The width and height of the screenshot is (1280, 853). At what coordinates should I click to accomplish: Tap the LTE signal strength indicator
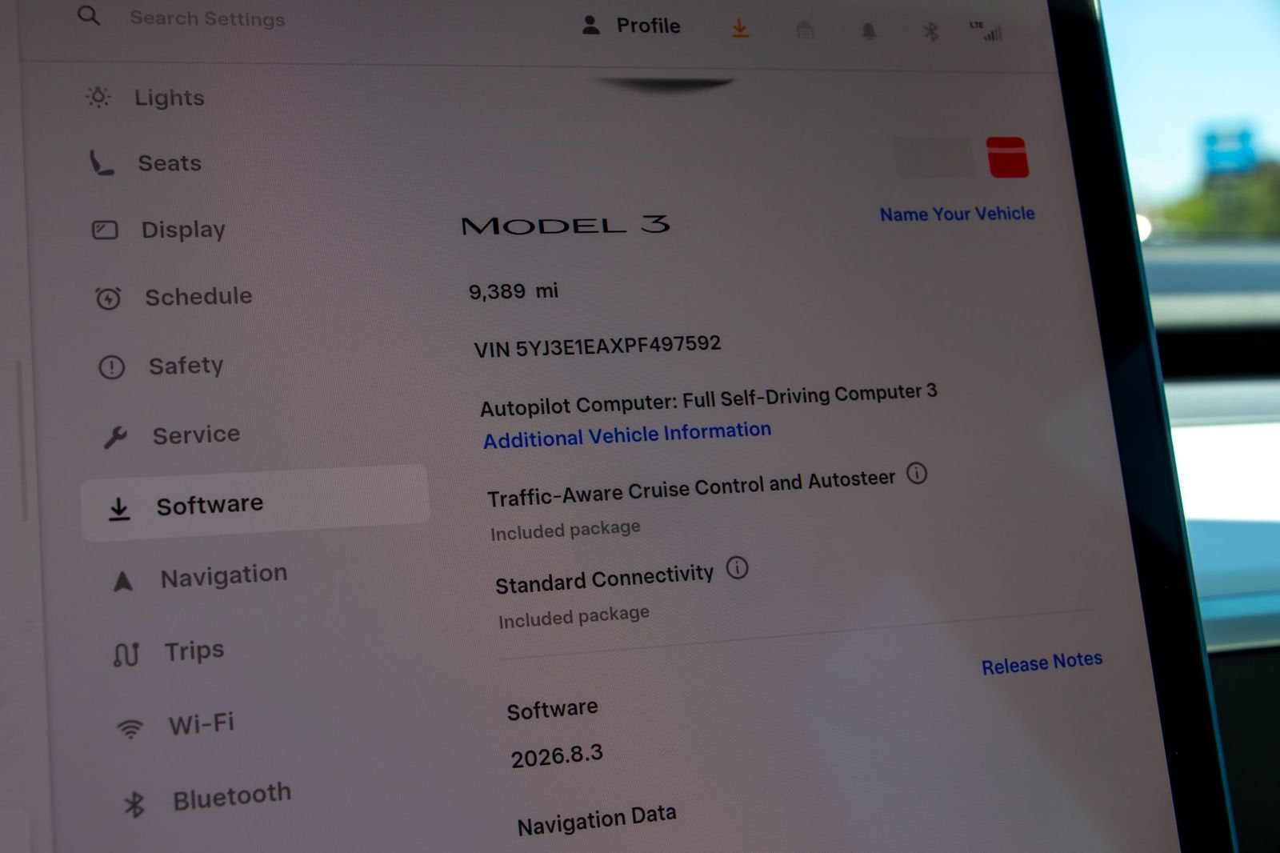coord(986,31)
